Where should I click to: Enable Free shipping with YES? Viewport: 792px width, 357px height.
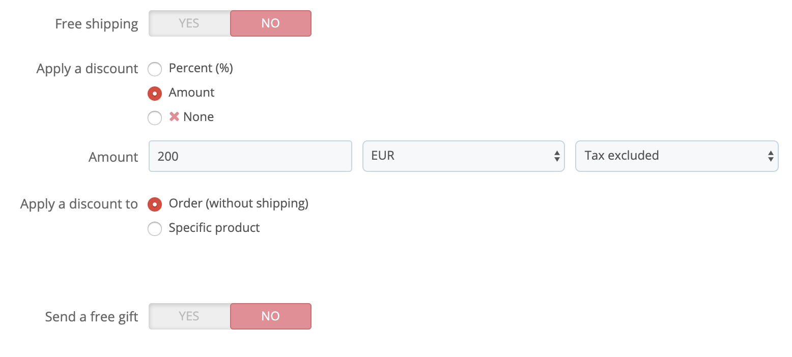click(189, 23)
